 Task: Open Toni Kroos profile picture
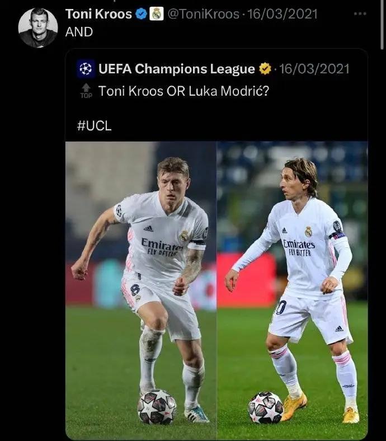(x=38, y=27)
